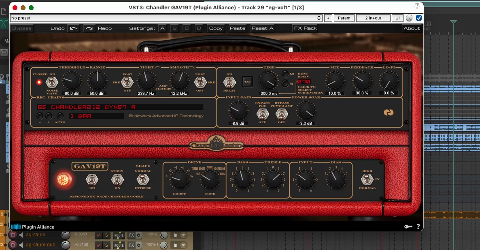The image size is (480, 250).
Task: Click the REC chains name display
Action: pyautogui.click(x=120, y=107)
